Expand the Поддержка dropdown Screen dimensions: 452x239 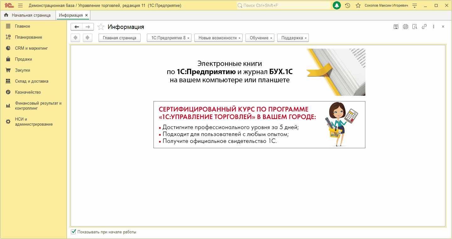(293, 38)
